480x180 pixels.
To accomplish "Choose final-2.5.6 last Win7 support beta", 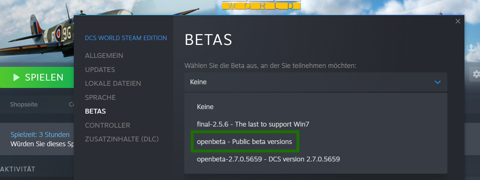I will [253, 124].
